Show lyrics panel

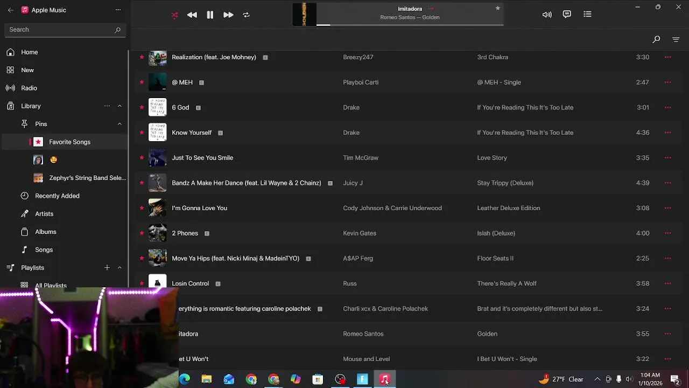point(567,15)
